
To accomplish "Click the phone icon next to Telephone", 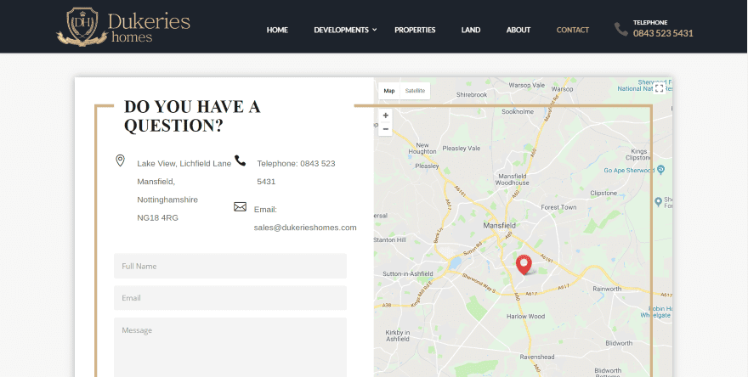I will click(241, 161).
